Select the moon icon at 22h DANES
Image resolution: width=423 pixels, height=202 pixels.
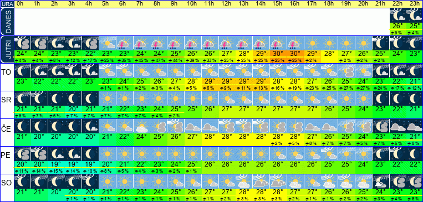click(398, 15)
